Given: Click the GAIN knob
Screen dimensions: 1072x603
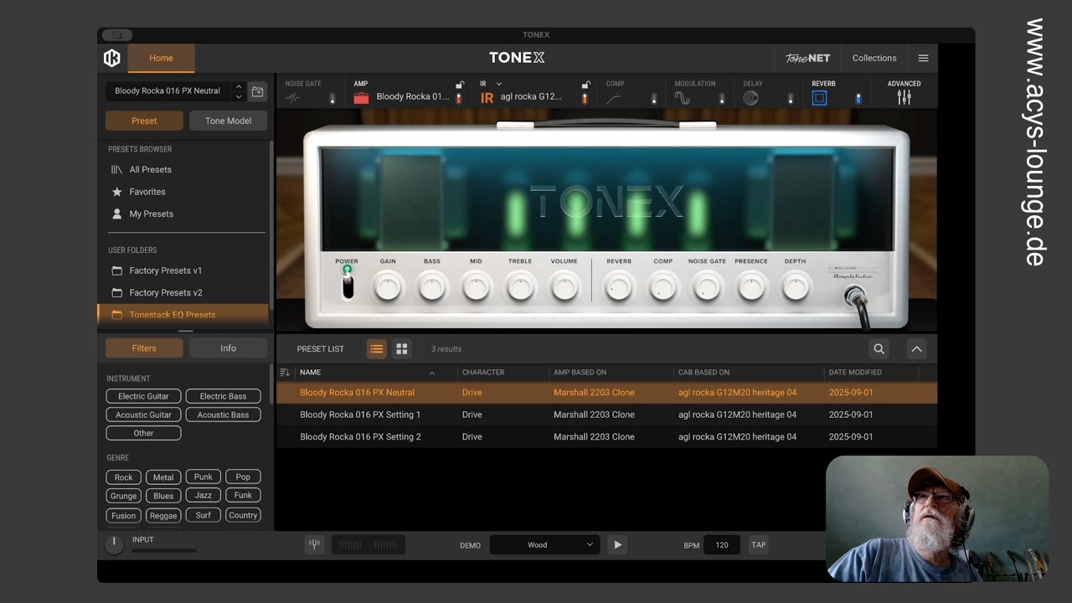Looking at the screenshot, I should [388, 288].
